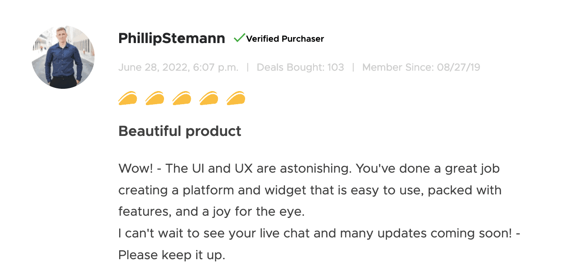Click the separator before Deals Bought
579x280 pixels.
tap(248, 68)
